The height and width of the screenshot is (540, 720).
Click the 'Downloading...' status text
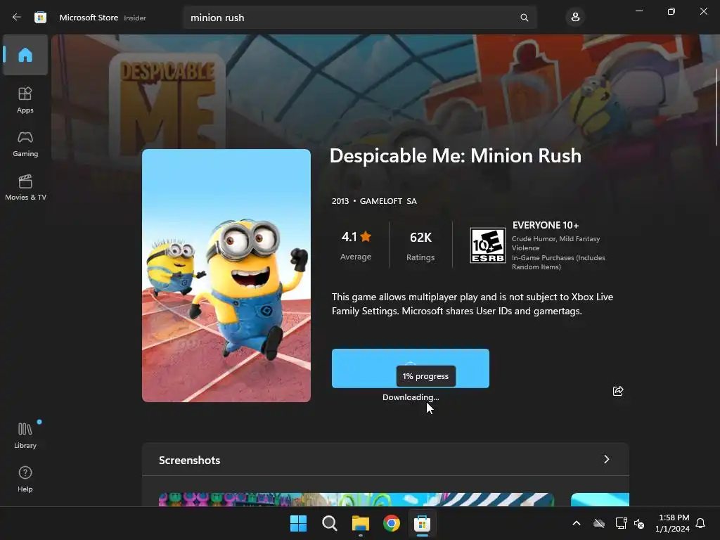tap(411, 397)
